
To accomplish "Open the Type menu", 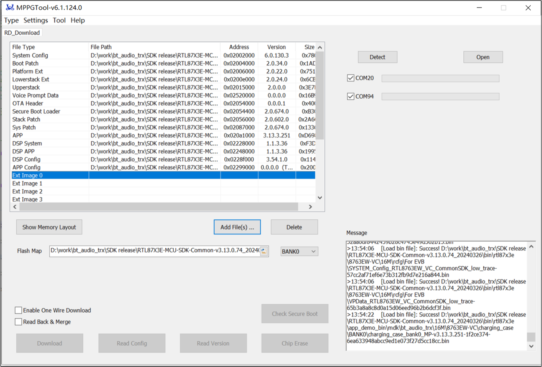I will (x=11, y=20).
